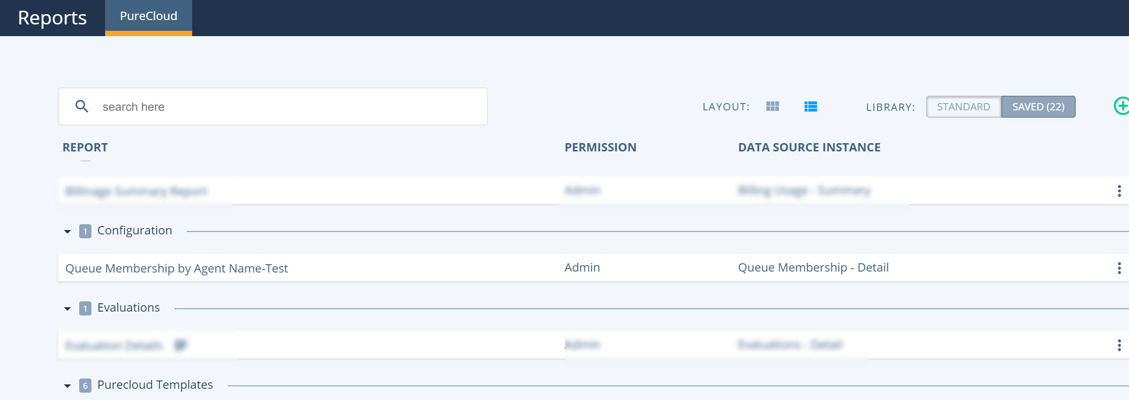Click the search magnifier icon

click(x=82, y=106)
